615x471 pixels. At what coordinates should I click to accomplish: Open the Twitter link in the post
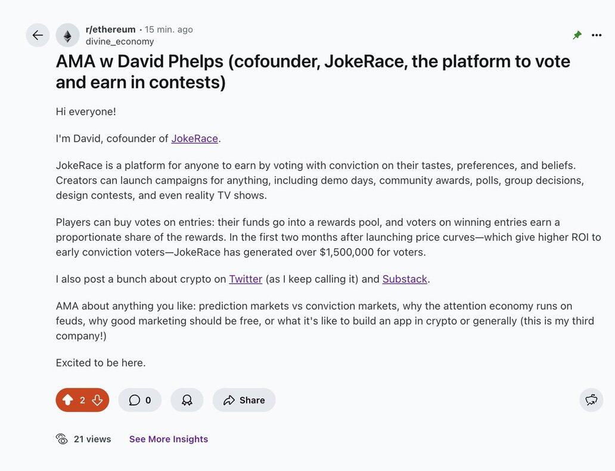(246, 279)
